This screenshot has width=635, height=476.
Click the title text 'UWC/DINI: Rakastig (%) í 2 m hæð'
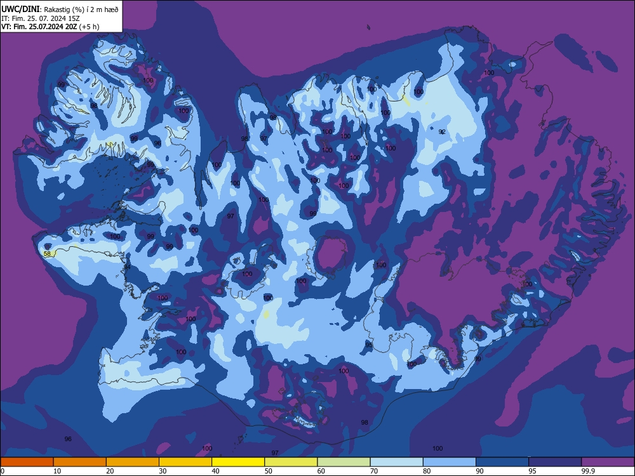pos(60,10)
